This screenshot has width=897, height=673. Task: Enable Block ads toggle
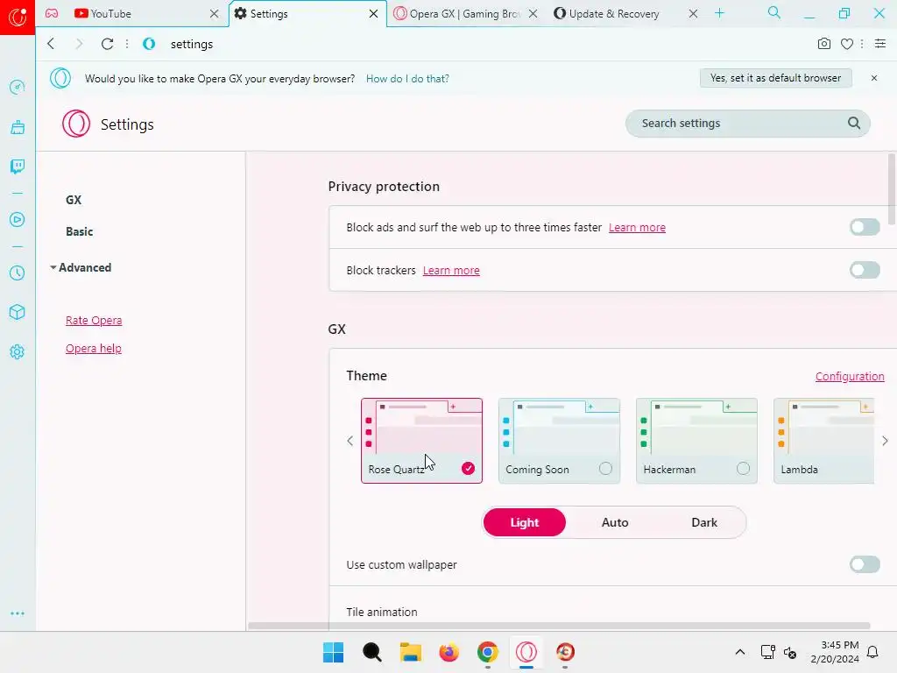coord(865,227)
